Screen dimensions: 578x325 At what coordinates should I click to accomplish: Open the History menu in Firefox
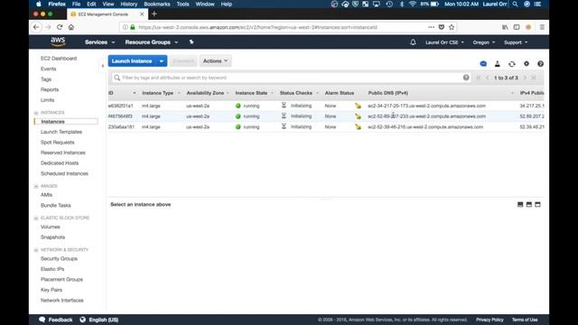coord(128,4)
